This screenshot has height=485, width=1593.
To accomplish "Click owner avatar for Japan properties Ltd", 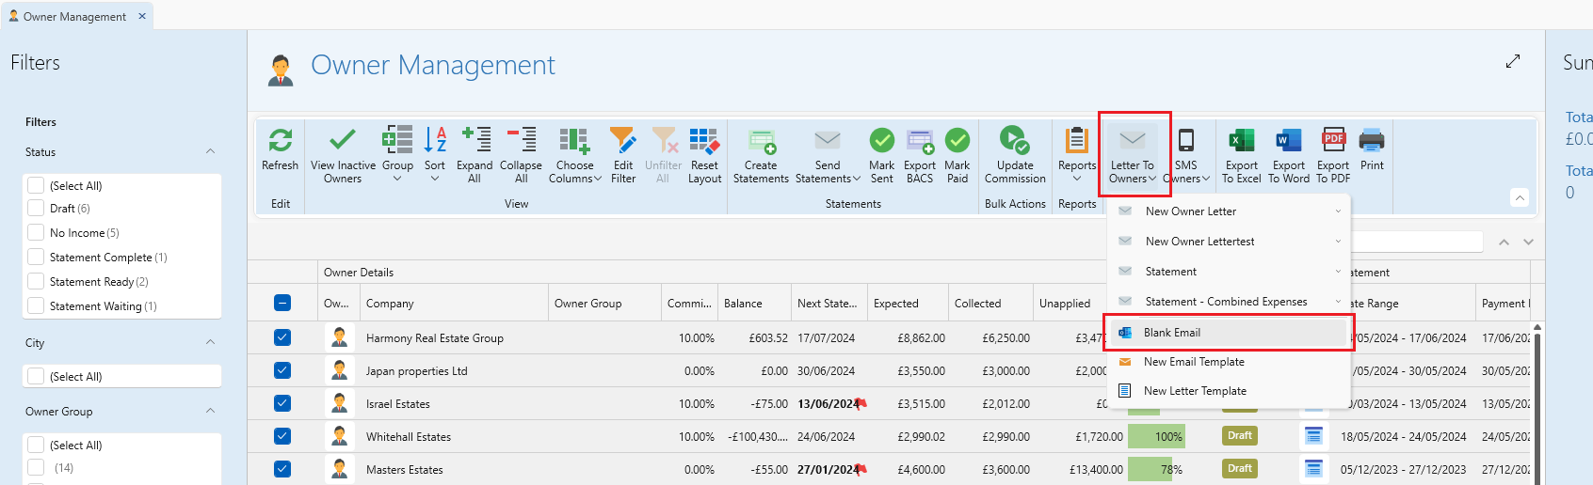I will click(x=340, y=370).
